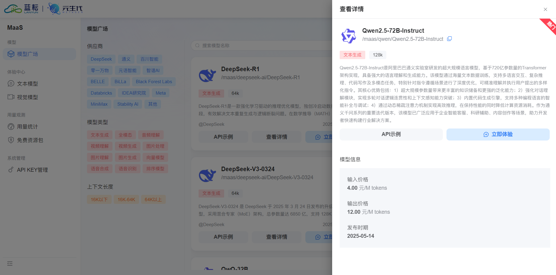Filter model type by 全模态
The image size is (556, 275).
(125, 135)
